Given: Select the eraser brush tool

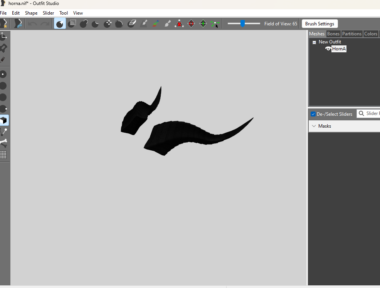Looking at the screenshot, I should click(132, 24).
